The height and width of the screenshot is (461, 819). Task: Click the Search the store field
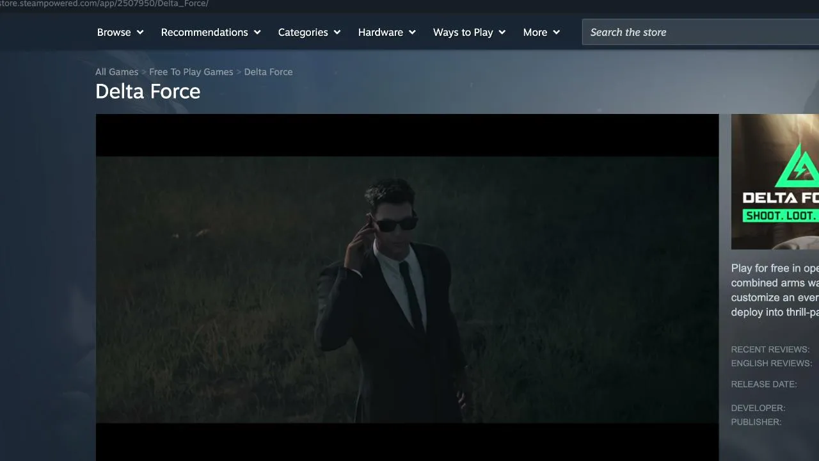701,32
